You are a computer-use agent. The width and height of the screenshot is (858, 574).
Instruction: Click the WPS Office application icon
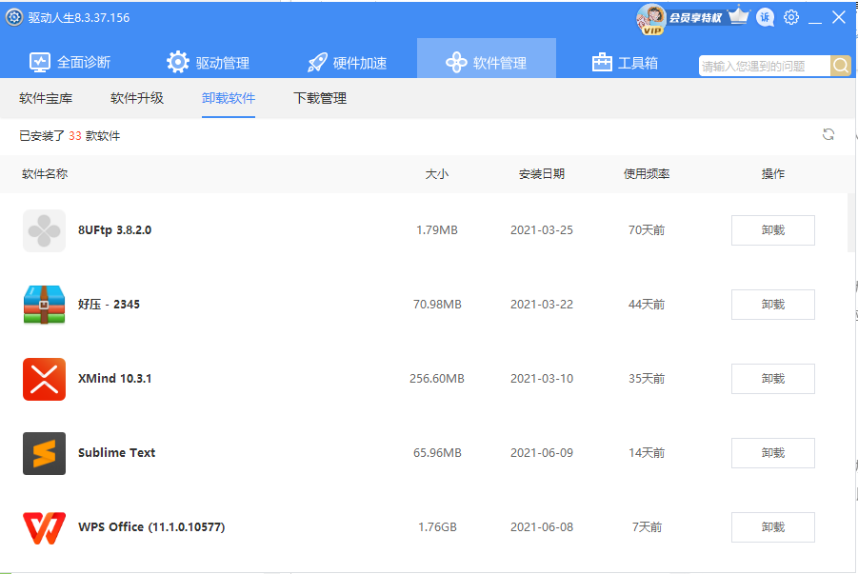[45, 527]
